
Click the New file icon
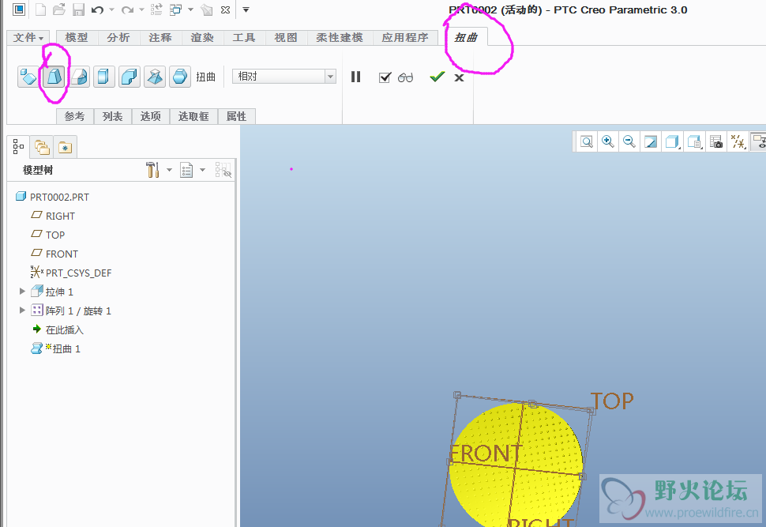coord(40,9)
